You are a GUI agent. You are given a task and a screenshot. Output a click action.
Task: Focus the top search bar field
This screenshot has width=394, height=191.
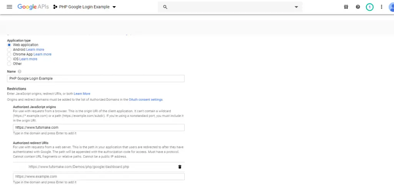tap(230, 7)
